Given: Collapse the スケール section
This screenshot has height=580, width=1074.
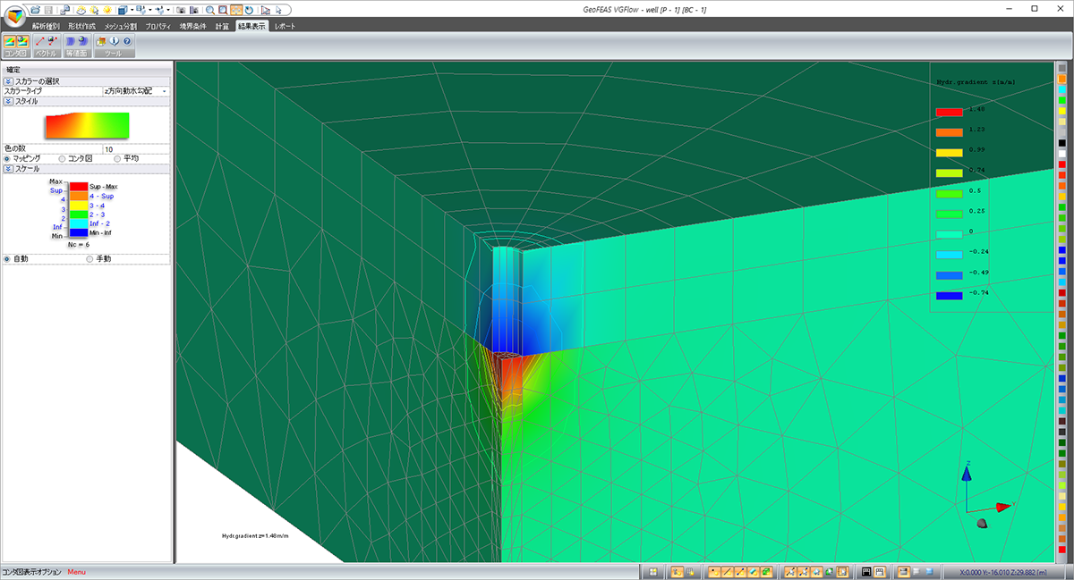Looking at the screenshot, I should coord(8,168).
